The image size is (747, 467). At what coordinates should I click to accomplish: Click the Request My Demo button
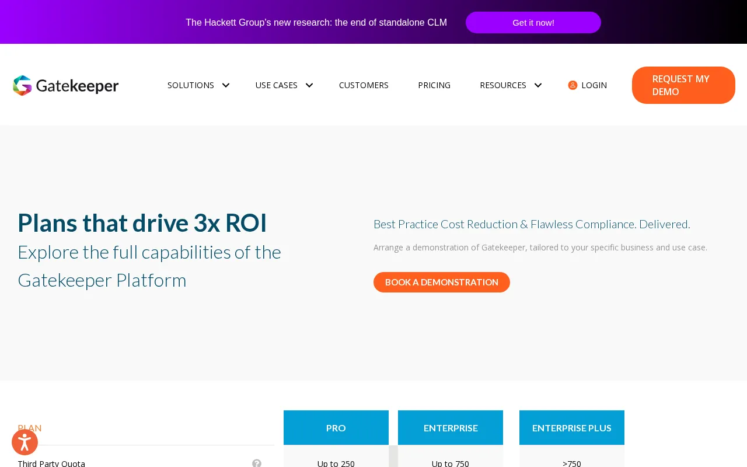[683, 85]
